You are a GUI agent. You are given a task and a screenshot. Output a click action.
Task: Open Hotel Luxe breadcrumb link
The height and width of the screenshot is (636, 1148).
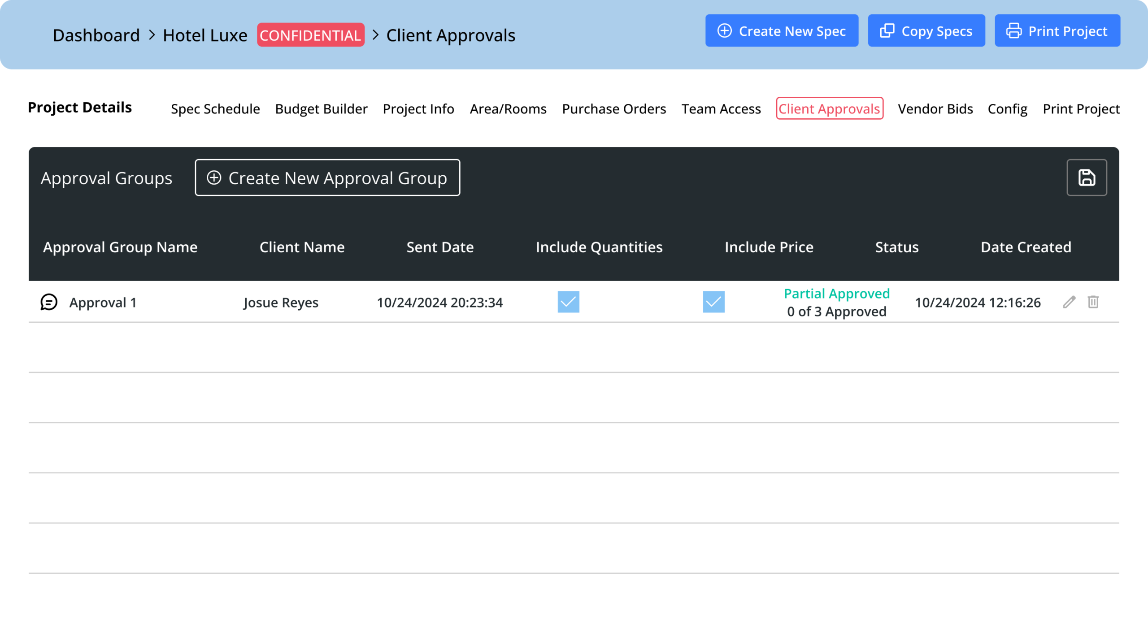pos(205,35)
